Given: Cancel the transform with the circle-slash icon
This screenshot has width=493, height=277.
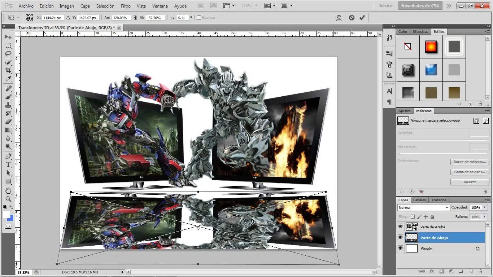Looking at the screenshot, I should pos(352,17).
